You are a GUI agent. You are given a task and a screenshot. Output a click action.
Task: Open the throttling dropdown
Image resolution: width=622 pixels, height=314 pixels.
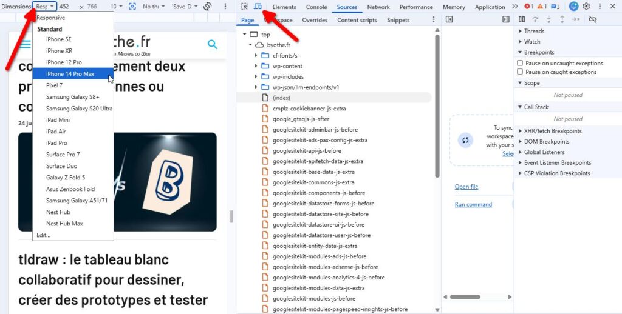tap(154, 6)
